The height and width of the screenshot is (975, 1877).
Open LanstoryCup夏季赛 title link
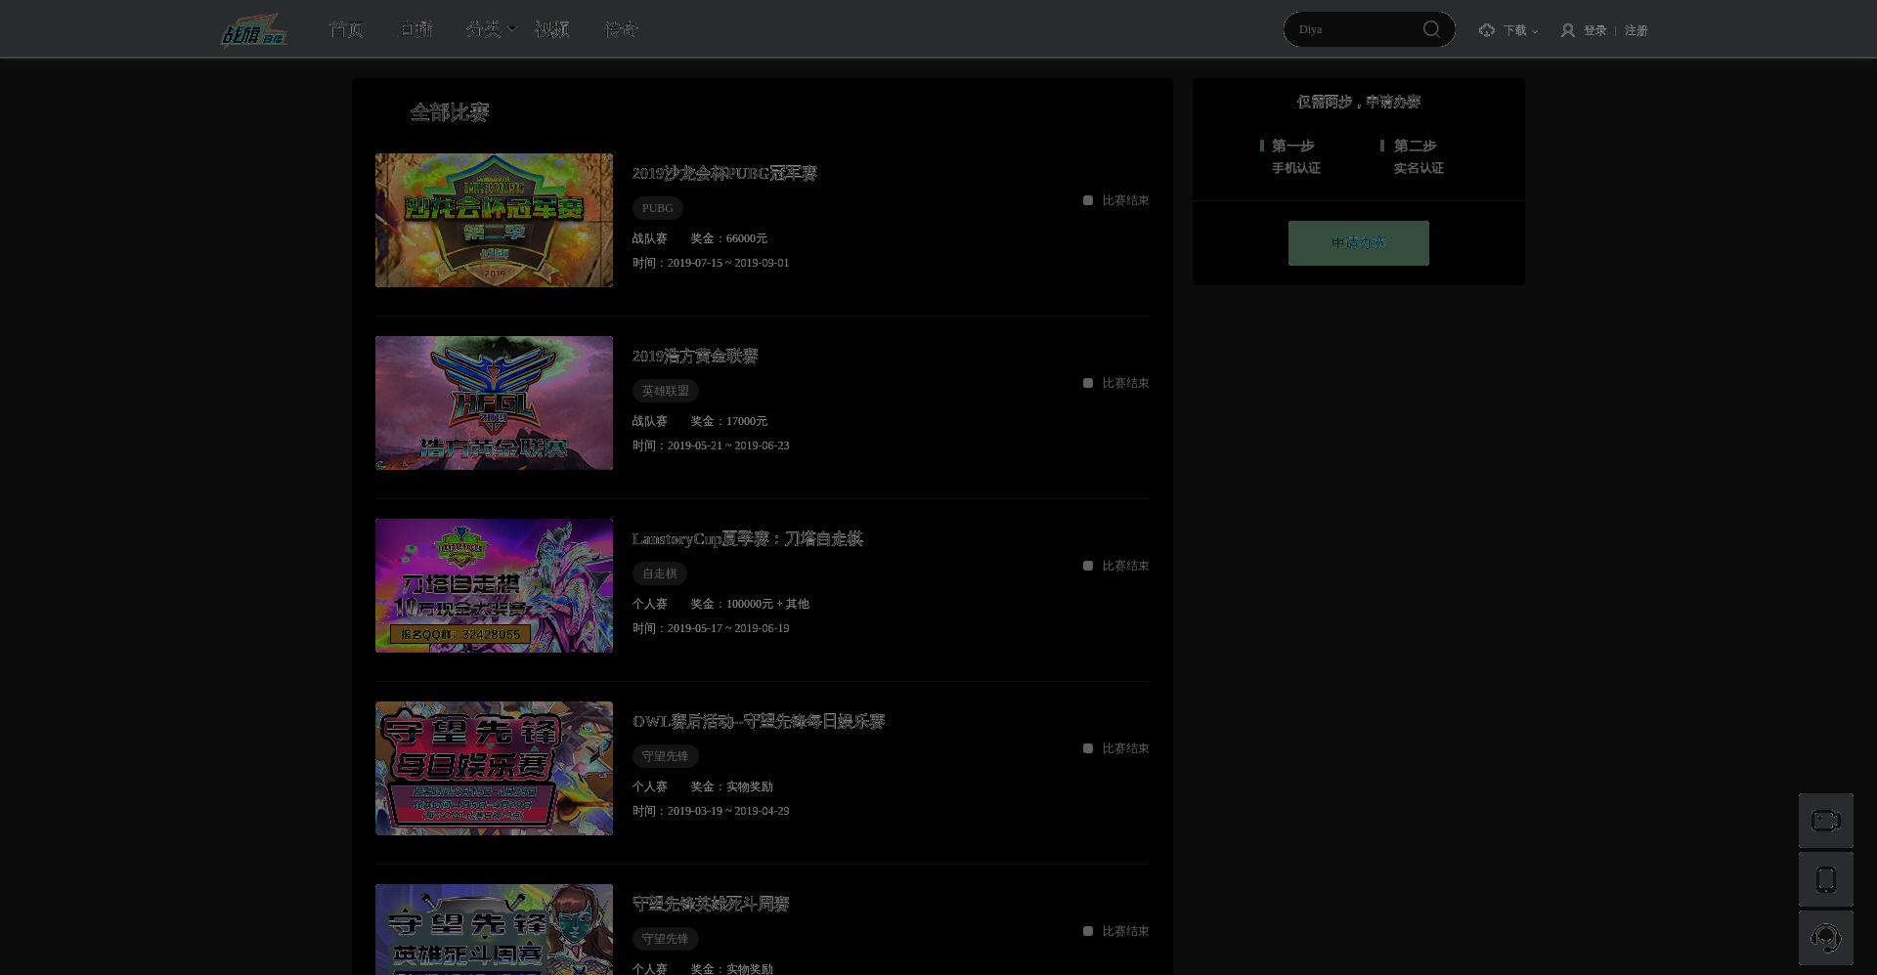click(748, 538)
